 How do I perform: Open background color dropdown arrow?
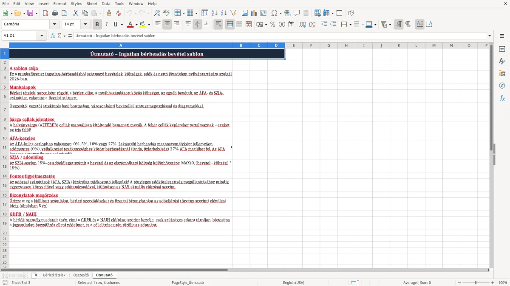tap(149, 25)
